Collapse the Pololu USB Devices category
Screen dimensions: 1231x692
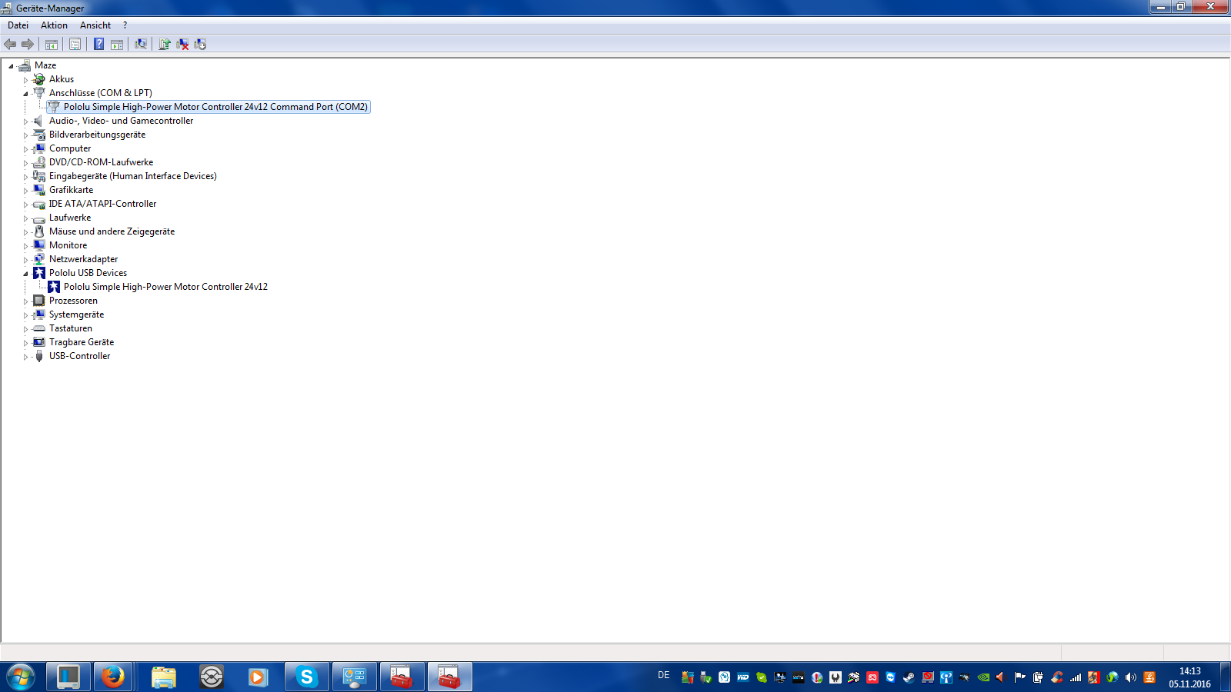click(25, 274)
